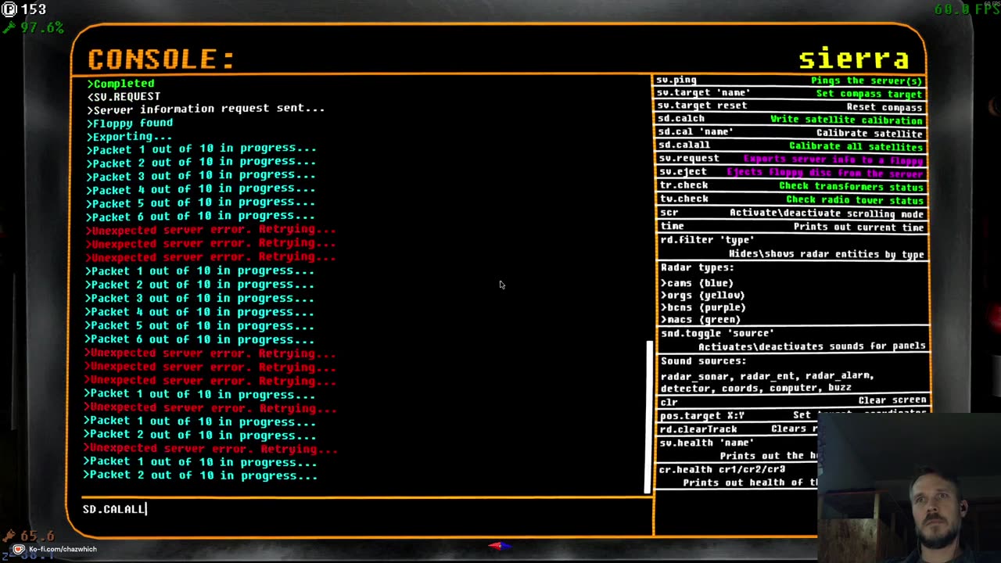Click the streamer webcam overlay
This screenshot has height=563, width=1001.
(x=909, y=486)
